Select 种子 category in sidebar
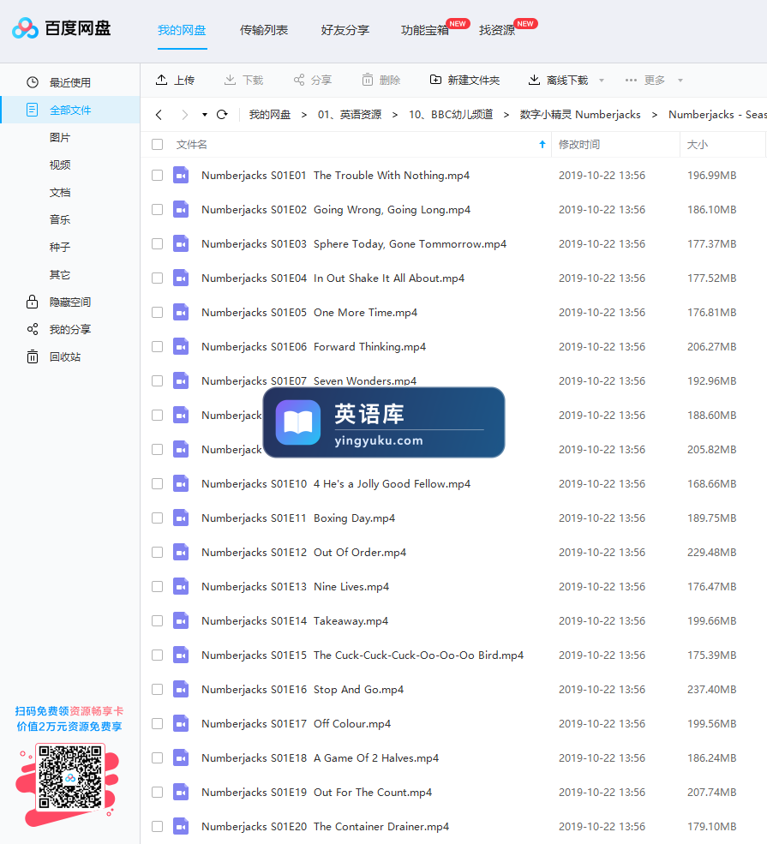 click(x=60, y=247)
